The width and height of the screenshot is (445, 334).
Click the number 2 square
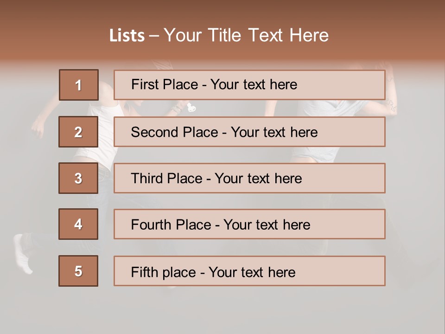pyautogui.click(x=78, y=132)
